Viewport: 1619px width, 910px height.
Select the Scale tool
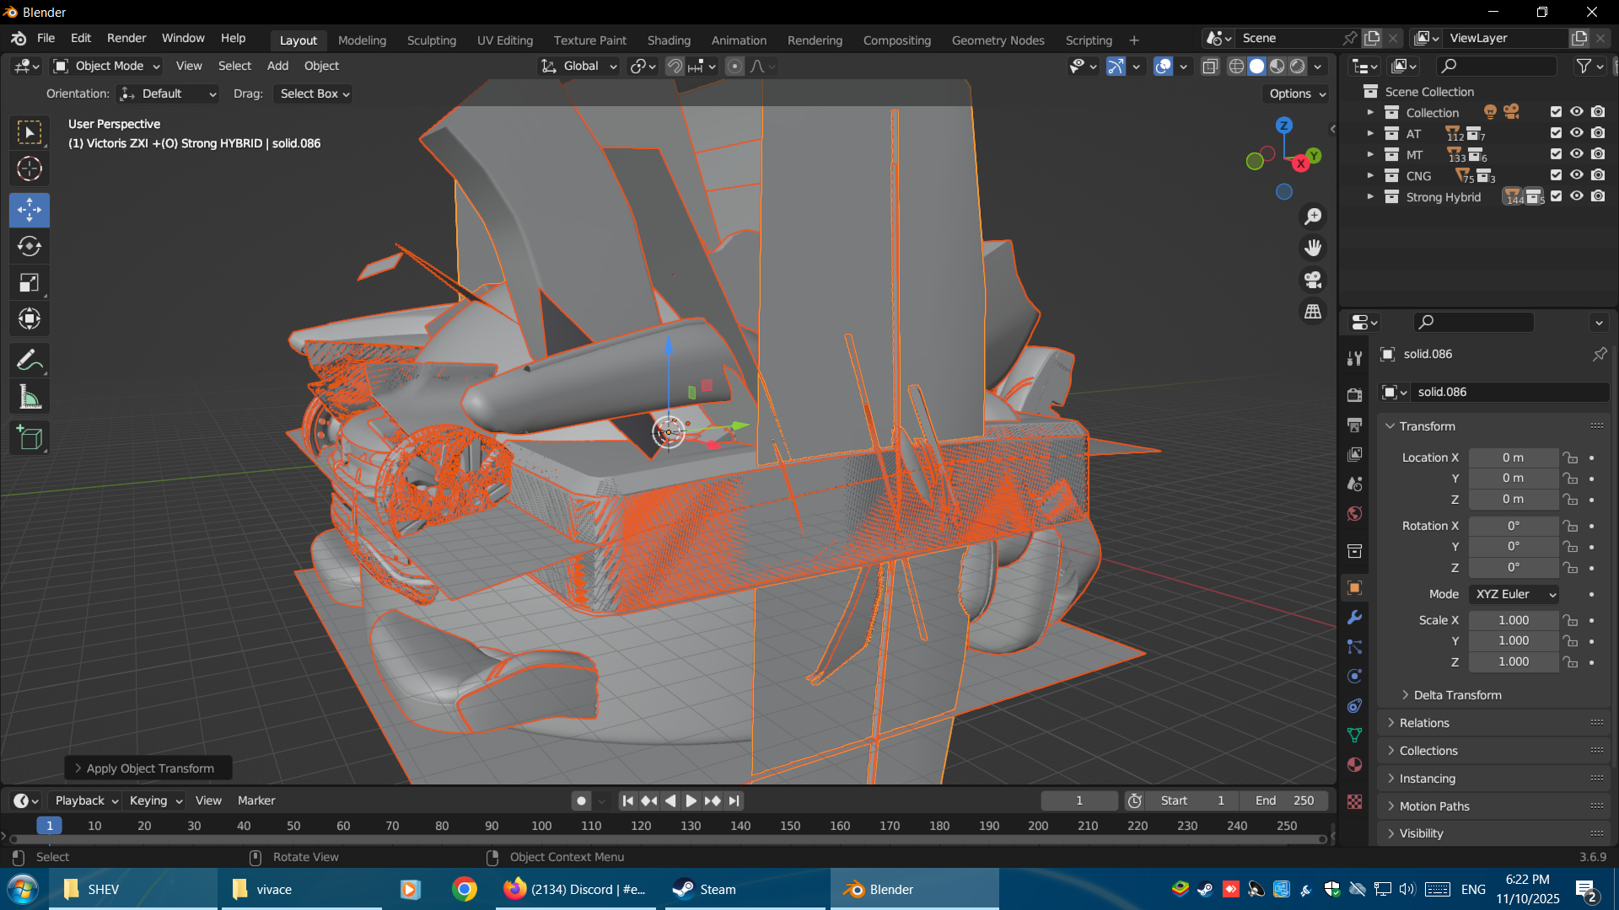click(30, 283)
